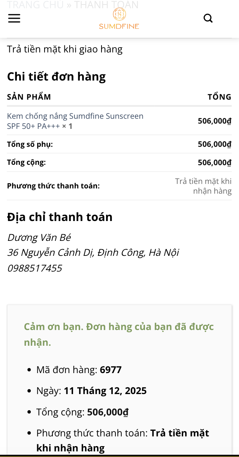
Task: Click the SẢN PHẨM column header
Action: point(28,97)
